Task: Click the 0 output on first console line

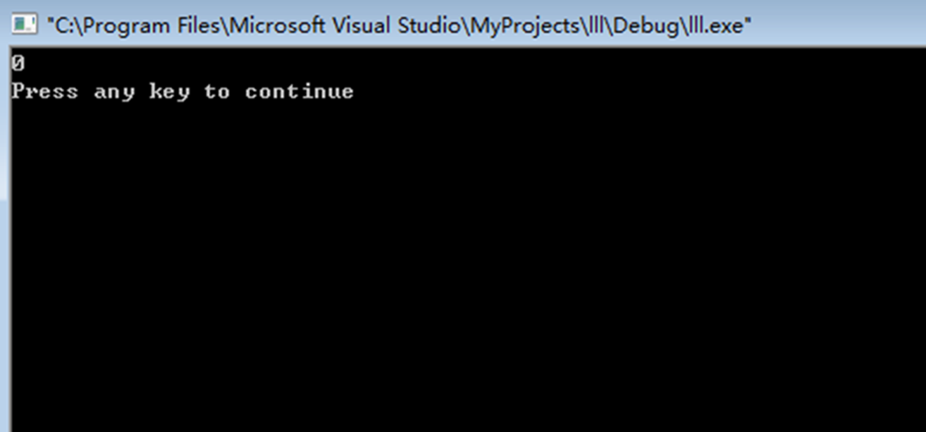Action: click(x=18, y=63)
